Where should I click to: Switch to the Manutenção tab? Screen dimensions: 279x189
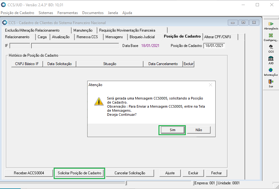pyautogui.click(x=84, y=30)
